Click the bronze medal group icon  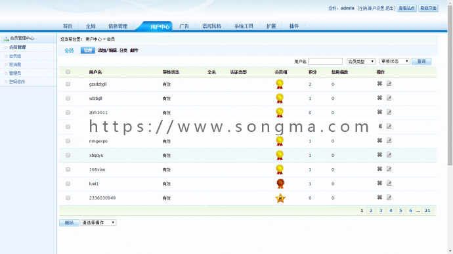[x=280, y=184]
